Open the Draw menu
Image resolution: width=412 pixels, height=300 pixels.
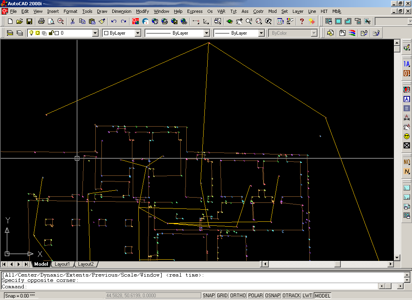pyautogui.click(x=102, y=11)
